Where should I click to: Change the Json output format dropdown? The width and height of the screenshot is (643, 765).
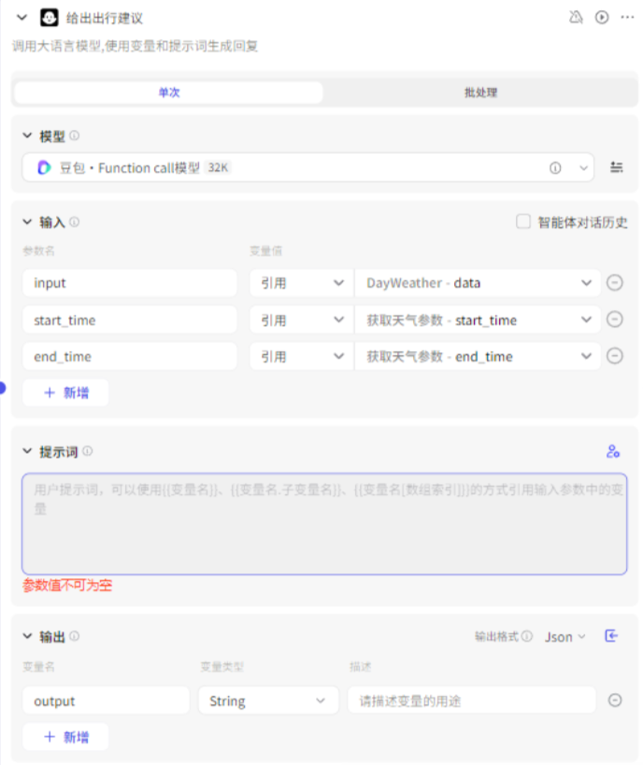[x=564, y=637]
